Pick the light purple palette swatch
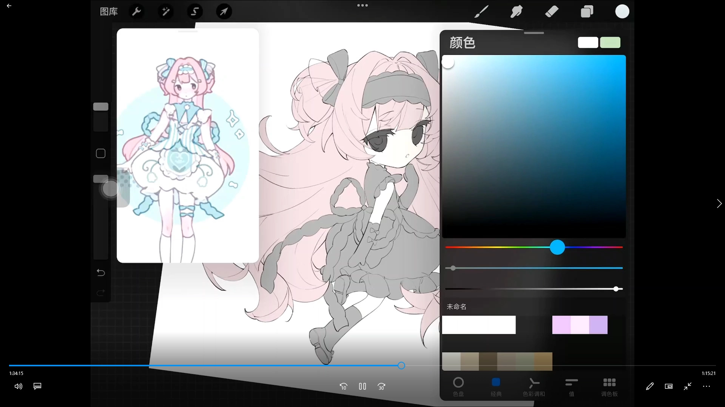The image size is (725, 407). pos(561,325)
